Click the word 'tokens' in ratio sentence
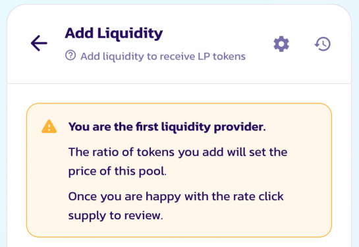Screen dimensions: 359x247 (x=155, y=152)
